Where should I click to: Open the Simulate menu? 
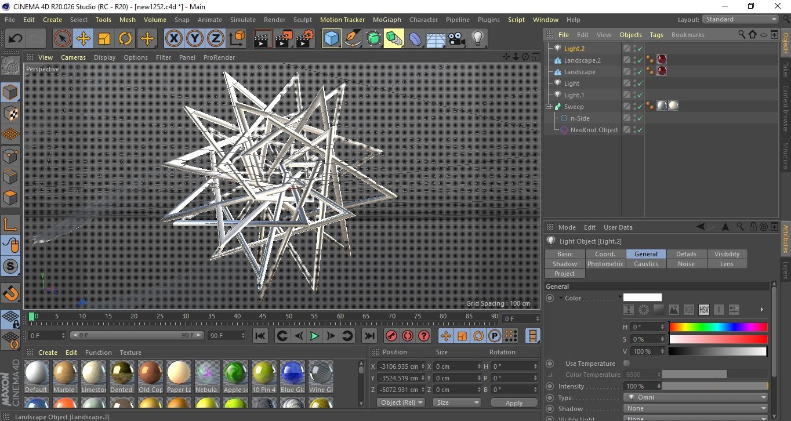[x=243, y=20]
